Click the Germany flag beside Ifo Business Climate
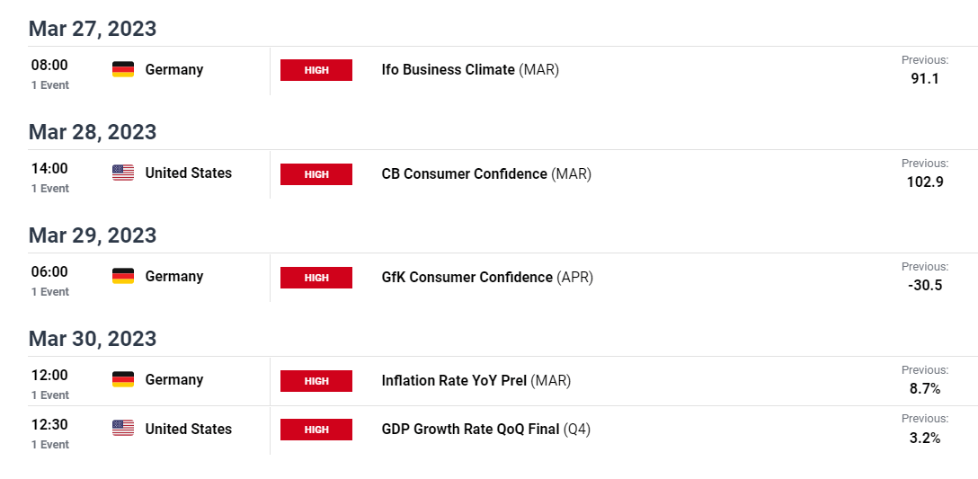This screenshot has height=479, width=978. tap(123, 70)
